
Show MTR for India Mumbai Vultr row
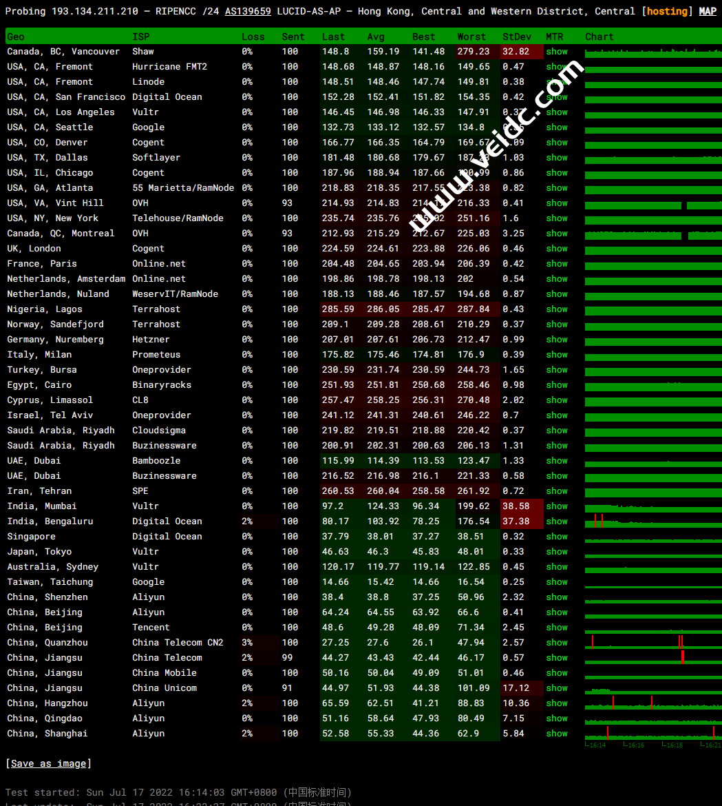click(x=557, y=506)
